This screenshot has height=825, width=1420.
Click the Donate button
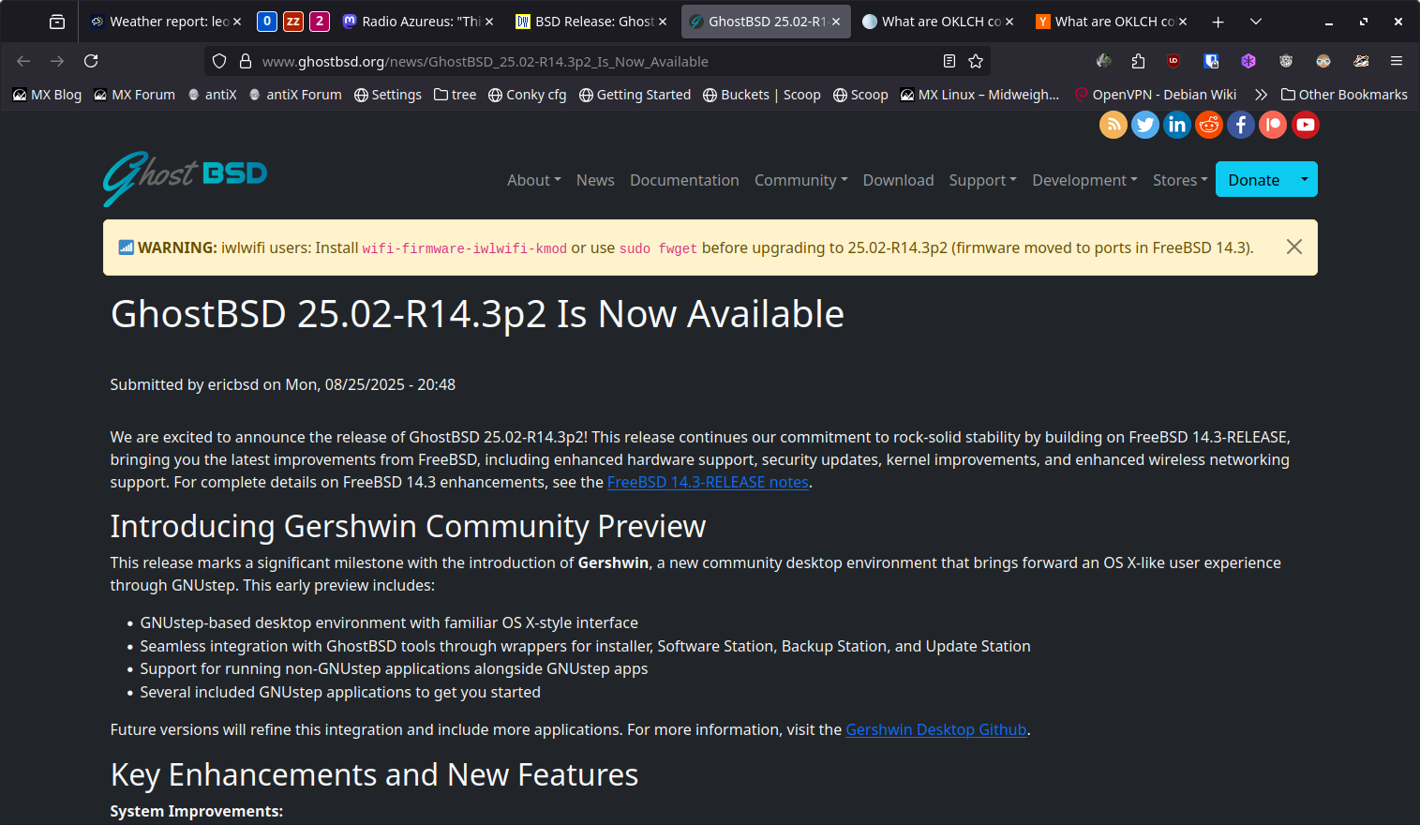coord(1253,179)
